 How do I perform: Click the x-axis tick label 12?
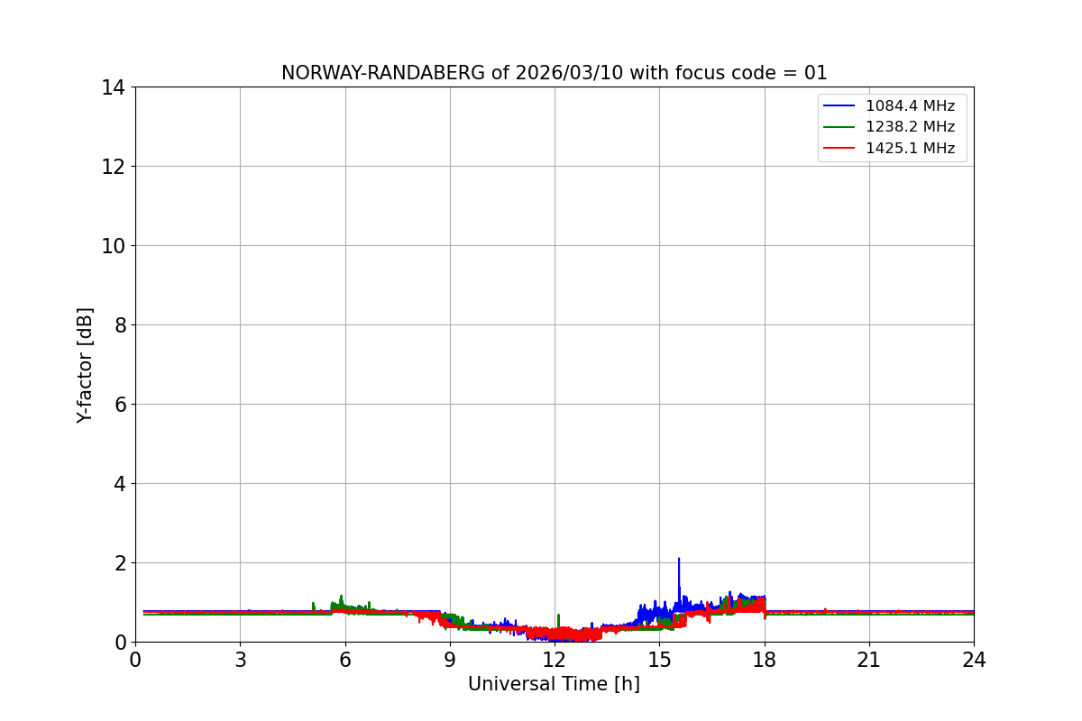[x=555, y=660]
